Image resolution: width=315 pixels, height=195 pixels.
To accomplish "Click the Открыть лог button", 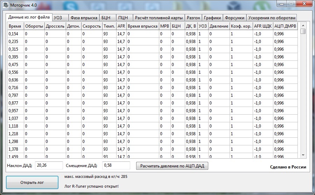I will [x=32, y=182].
